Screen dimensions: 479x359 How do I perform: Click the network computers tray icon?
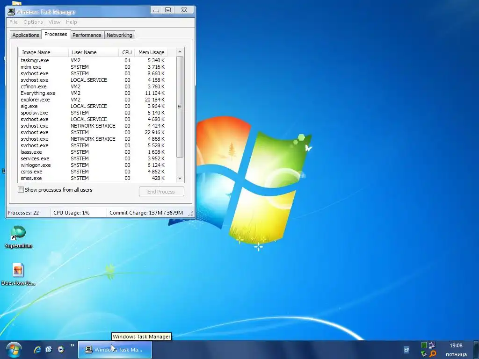(432, 345)
